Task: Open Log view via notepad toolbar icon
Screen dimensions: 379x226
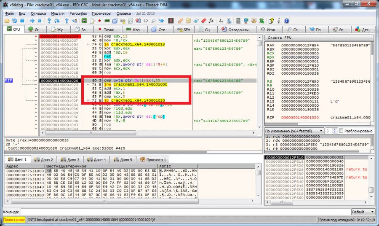Action: tap(92, 21)
